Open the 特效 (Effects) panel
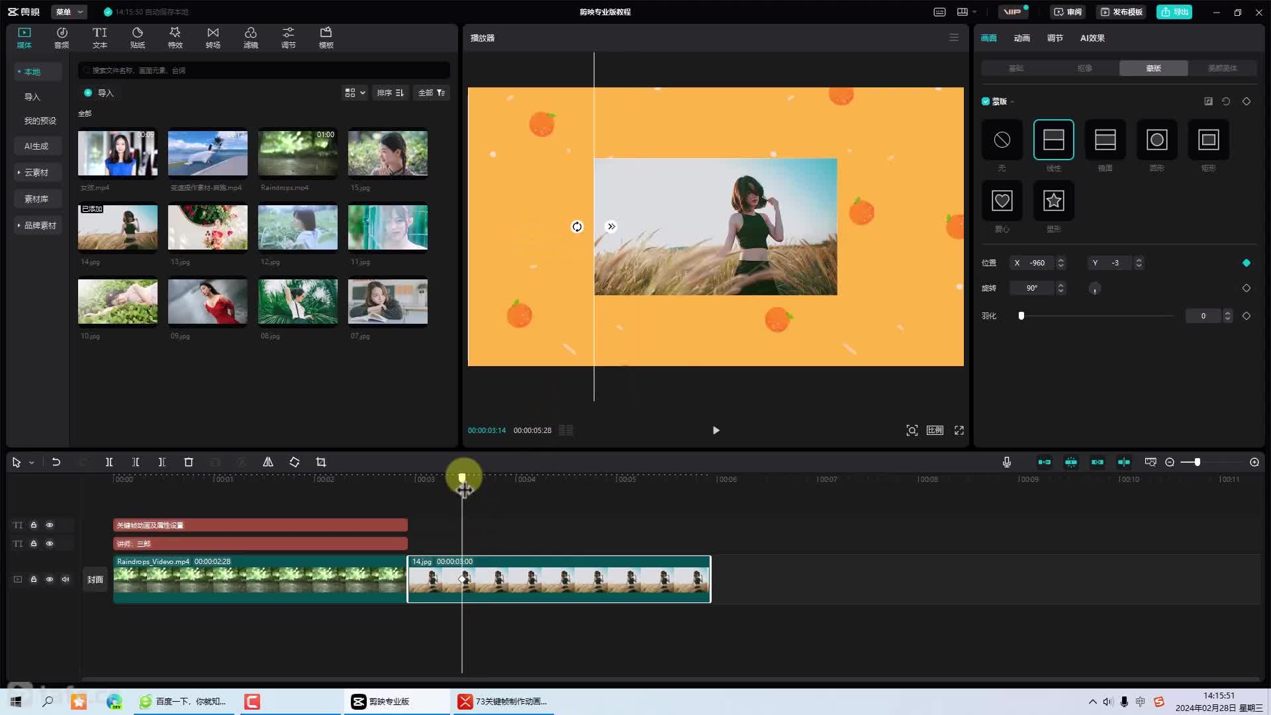The height and width of the screenshot is (715, 1271). (x=175, y=38)
